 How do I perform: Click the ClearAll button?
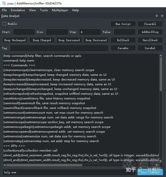point(150,24)
